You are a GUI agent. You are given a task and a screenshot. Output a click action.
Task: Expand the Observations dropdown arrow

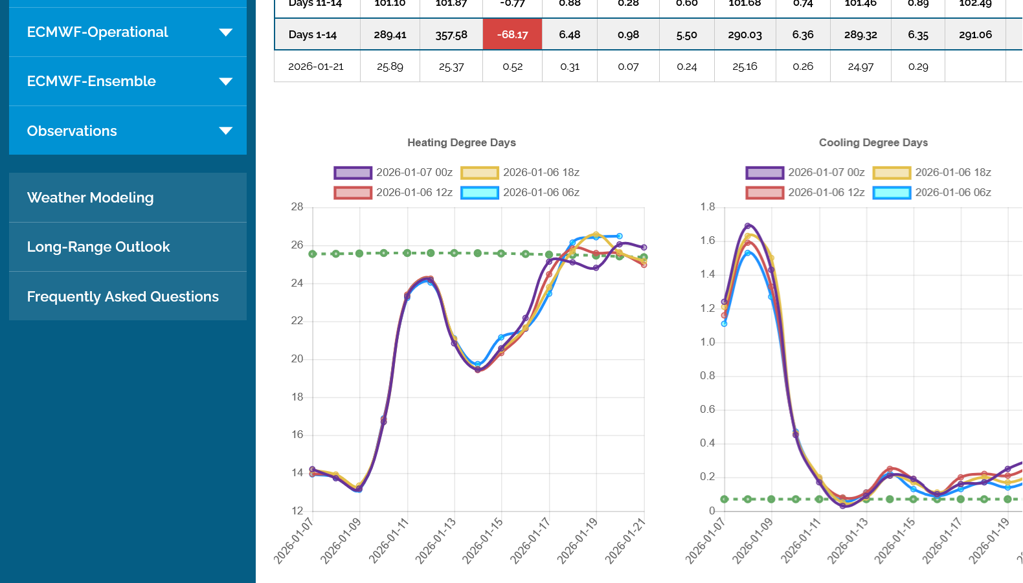[225, 131]
